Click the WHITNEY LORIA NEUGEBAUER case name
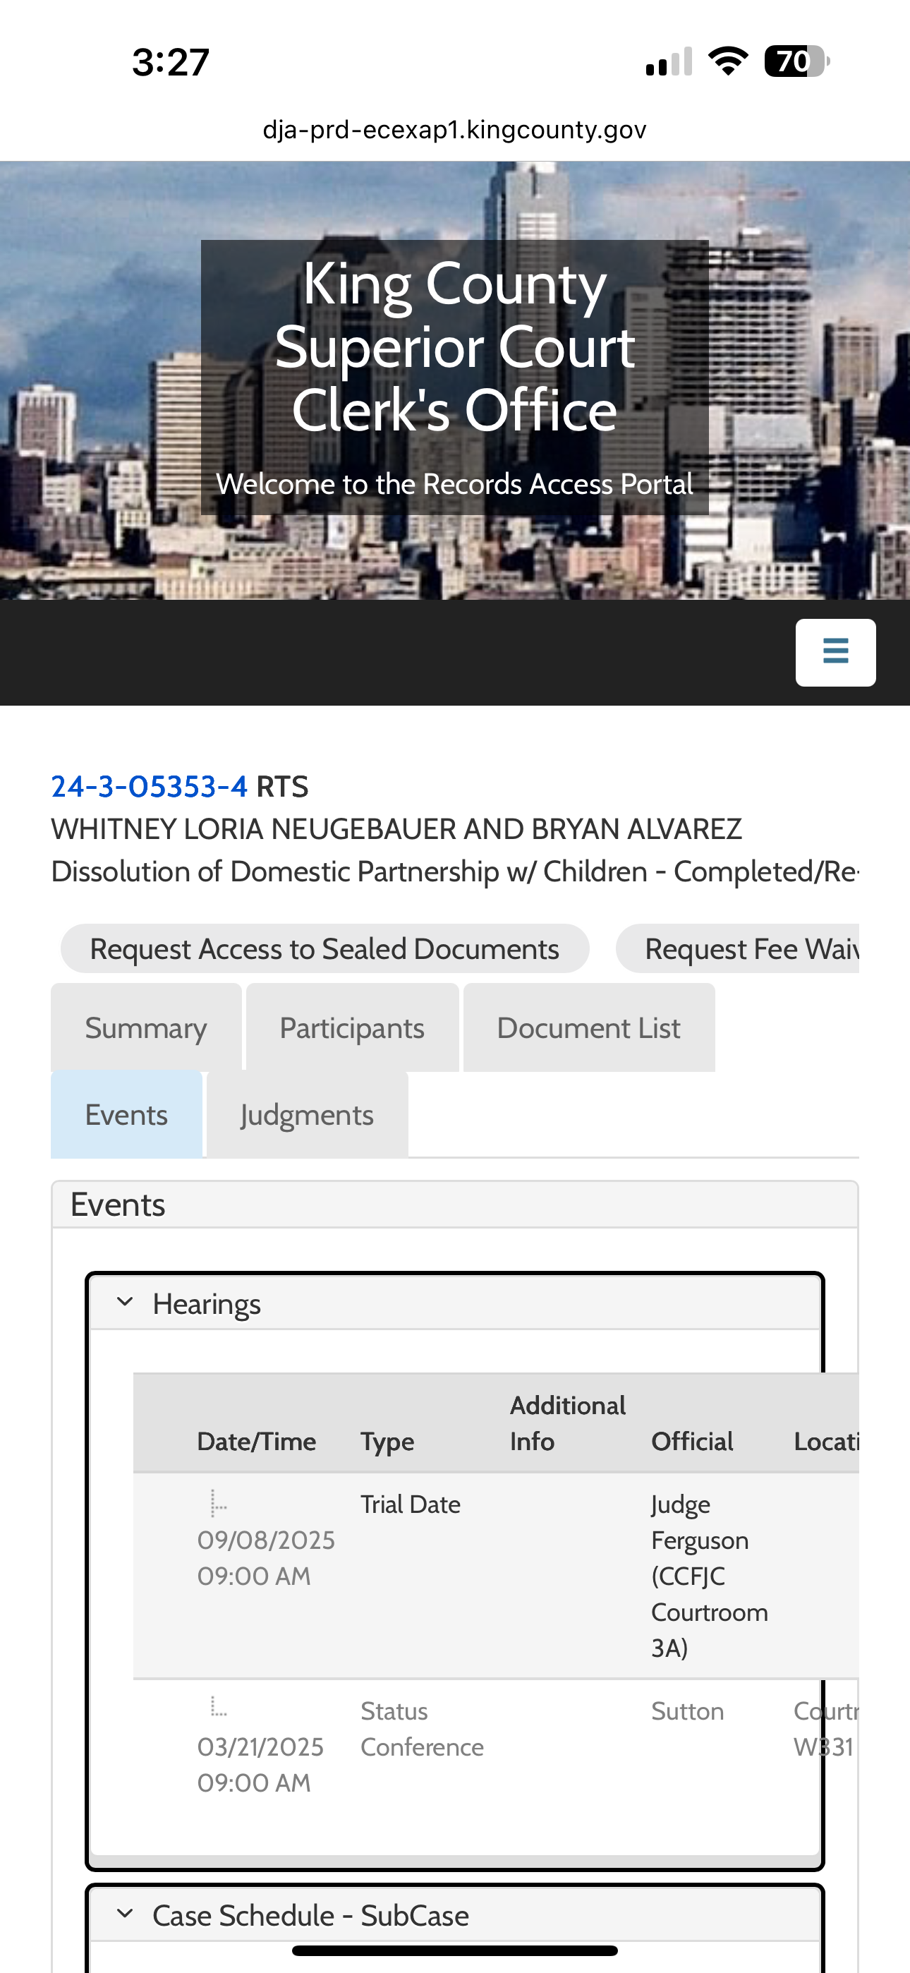Image resolution: width=910 pixels, height=1973 pixels. coord(396,828)
